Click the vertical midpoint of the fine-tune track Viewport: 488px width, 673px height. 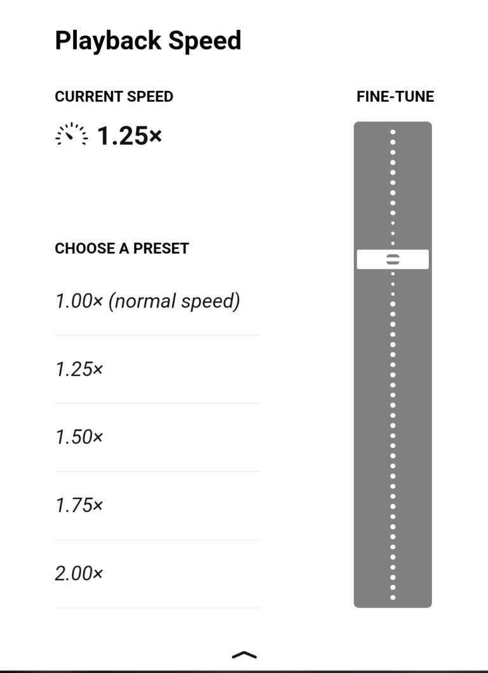click(393, 365)
